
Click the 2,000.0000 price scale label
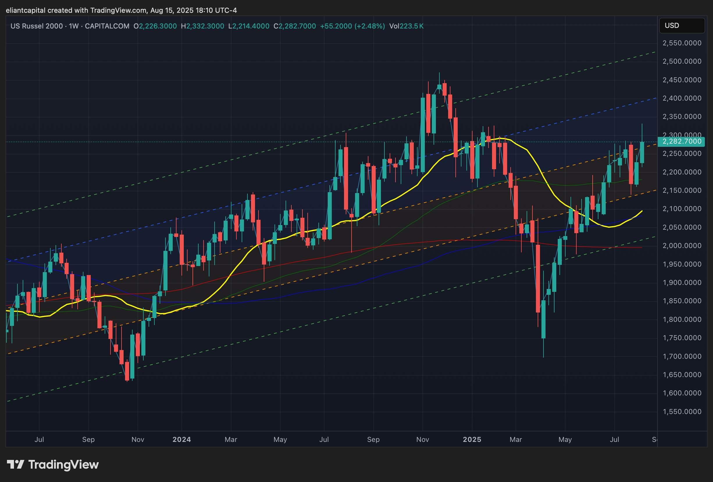(682, 246)
